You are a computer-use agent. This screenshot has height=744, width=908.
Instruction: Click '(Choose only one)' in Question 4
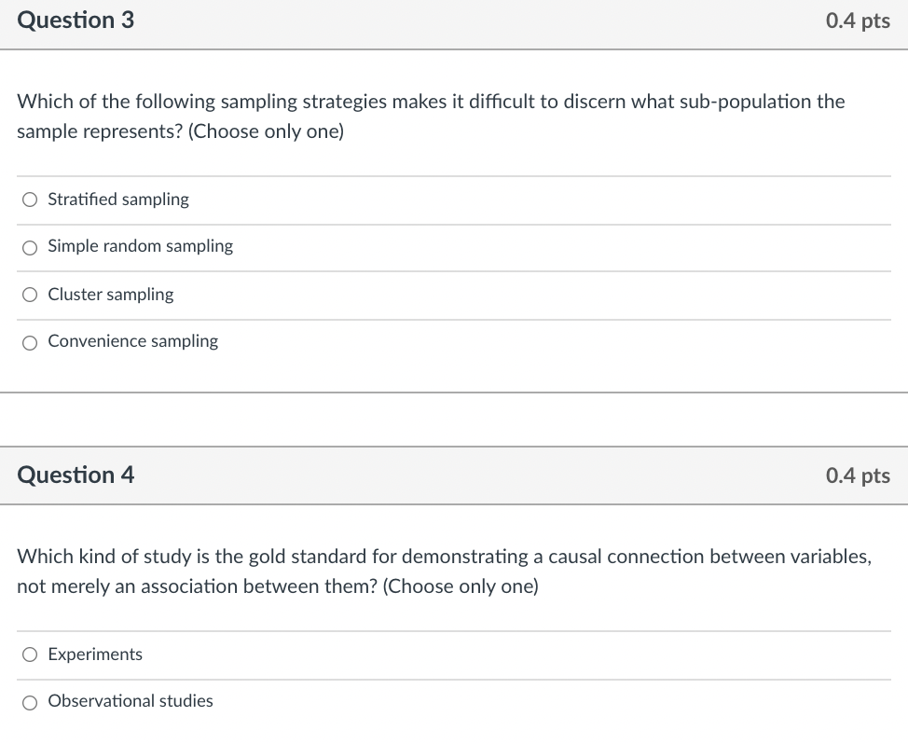point(461,586)
